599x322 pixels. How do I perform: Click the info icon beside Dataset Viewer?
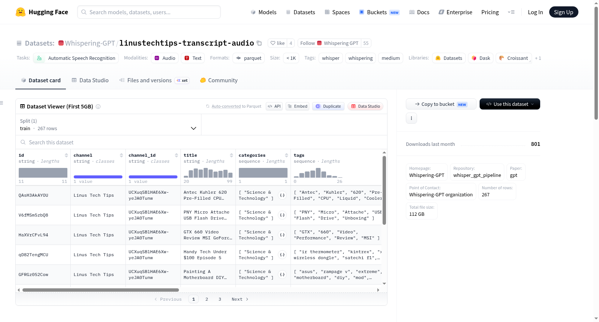pyautogui.click(x=98, y=107)
